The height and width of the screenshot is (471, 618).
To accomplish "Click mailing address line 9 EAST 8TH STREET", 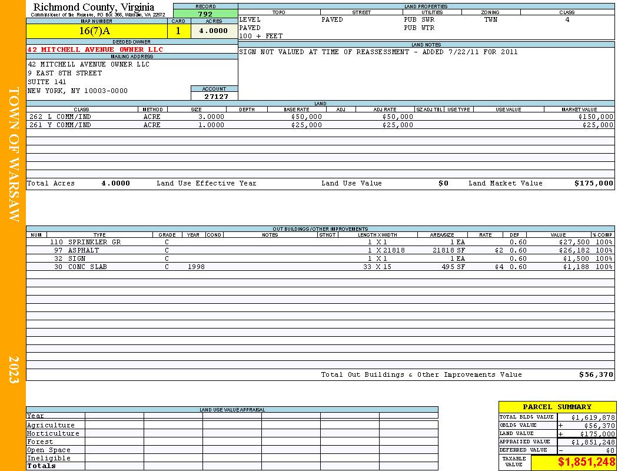I will pos(65,74).
